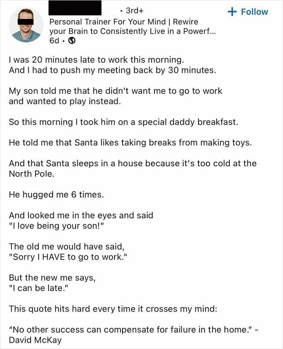This screenshot has height=349, width=283.
Task: Click the Personal Trainer For Your Mind headline
Action: coord(123,22)
